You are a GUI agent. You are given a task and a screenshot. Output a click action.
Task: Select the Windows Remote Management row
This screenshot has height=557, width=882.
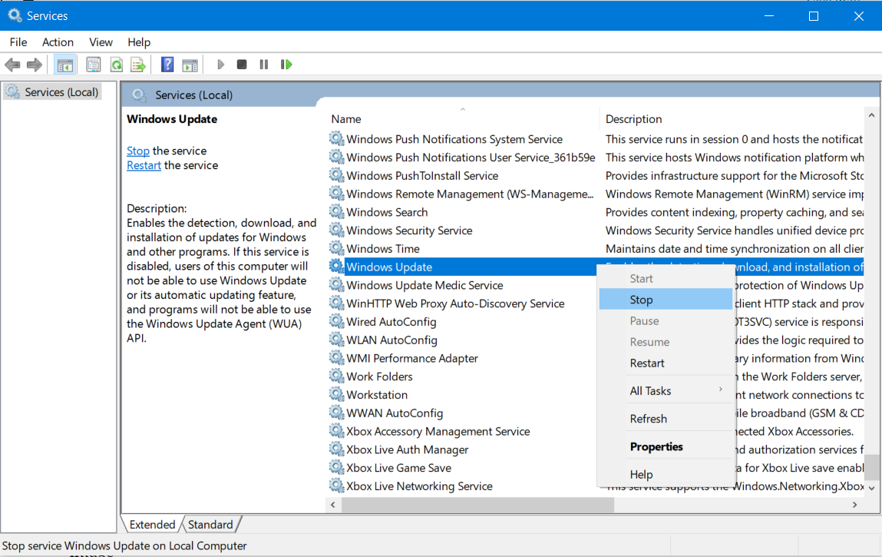[x=470, y=194]
